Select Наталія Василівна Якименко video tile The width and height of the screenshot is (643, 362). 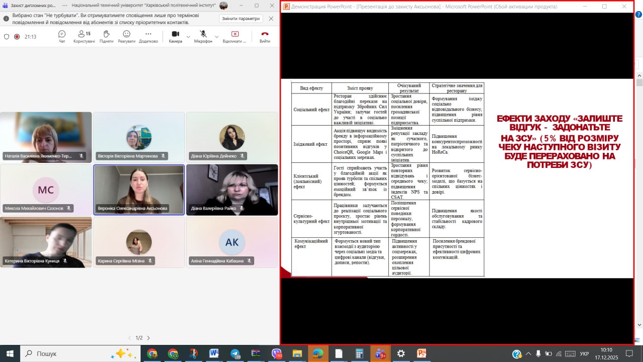(46, 137)
